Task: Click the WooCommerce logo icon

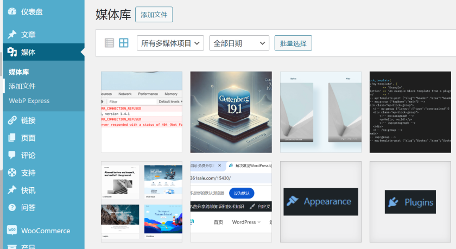Action: tap(12, 230)
